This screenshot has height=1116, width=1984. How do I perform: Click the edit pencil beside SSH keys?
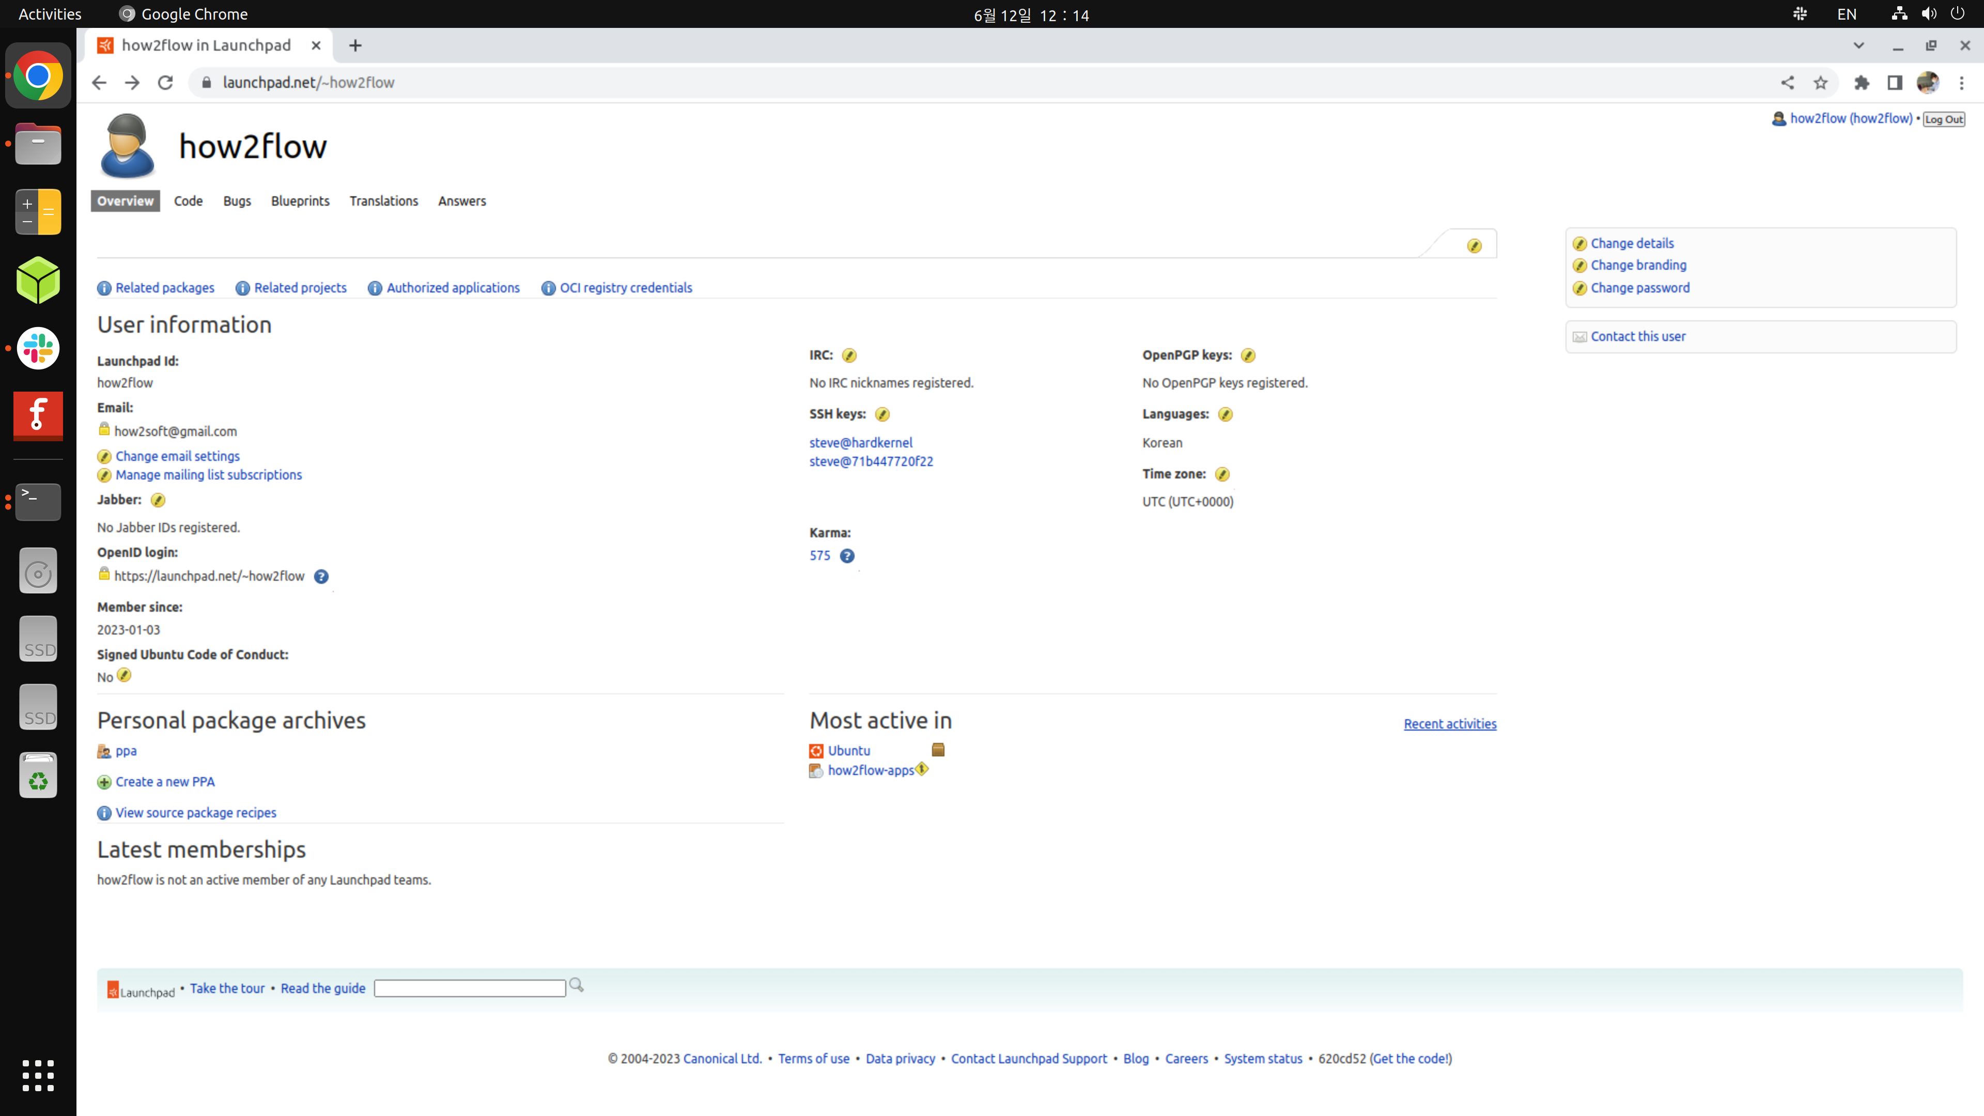click(882, 414)
